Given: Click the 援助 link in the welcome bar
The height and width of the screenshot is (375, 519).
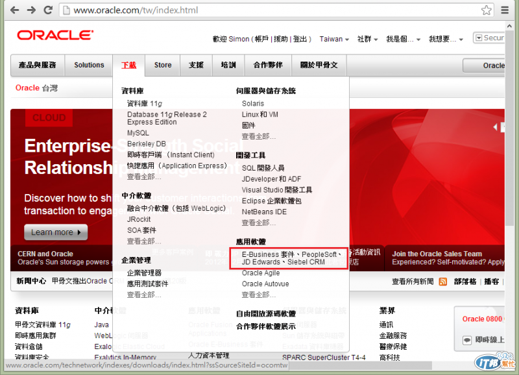Looking at the screenshot, I should pyautogui.click(x=281, y=39).
